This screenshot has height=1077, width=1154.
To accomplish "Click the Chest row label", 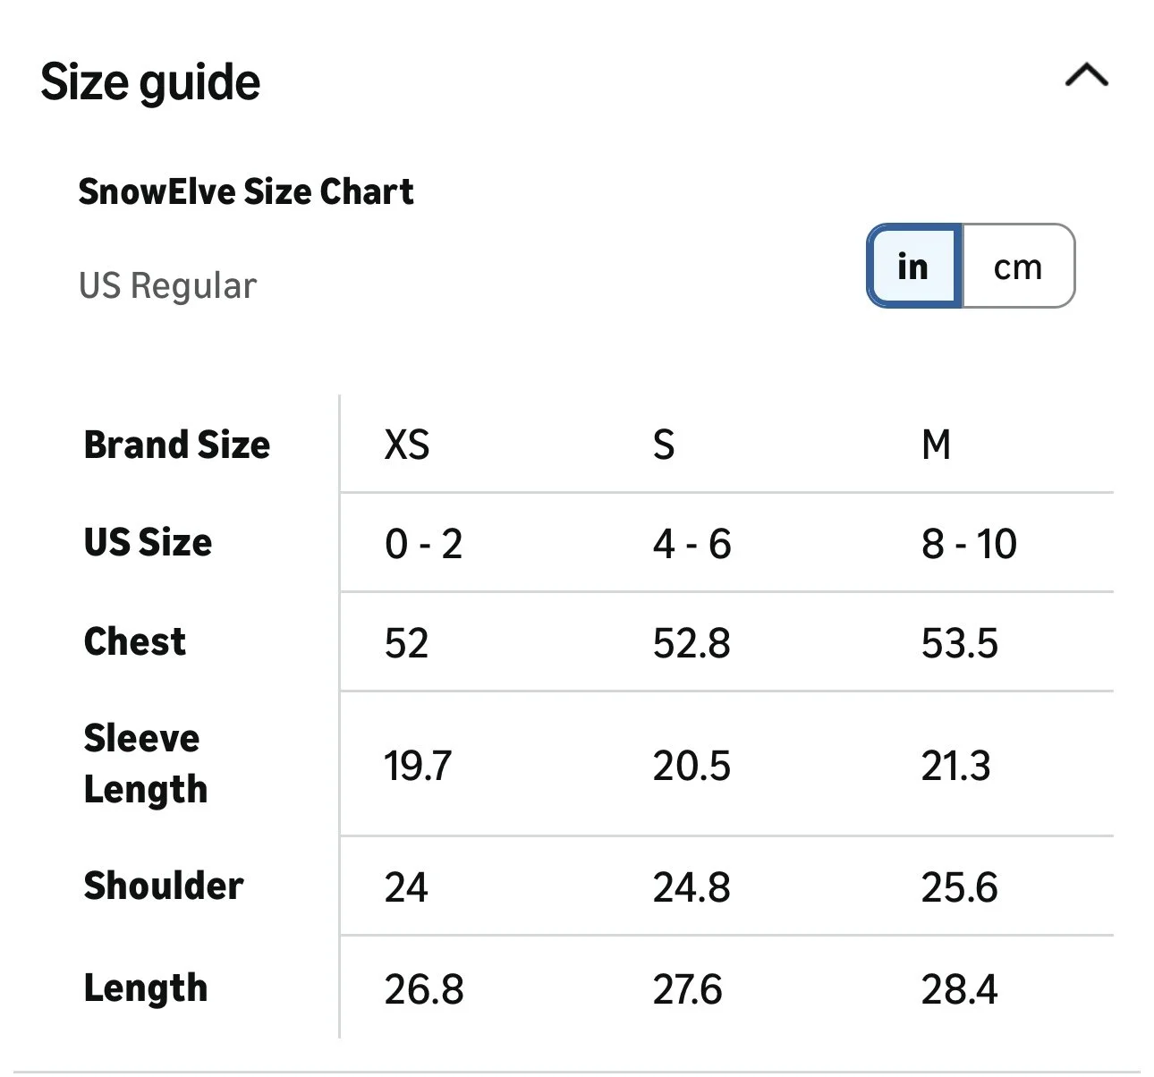I will 135,641.
